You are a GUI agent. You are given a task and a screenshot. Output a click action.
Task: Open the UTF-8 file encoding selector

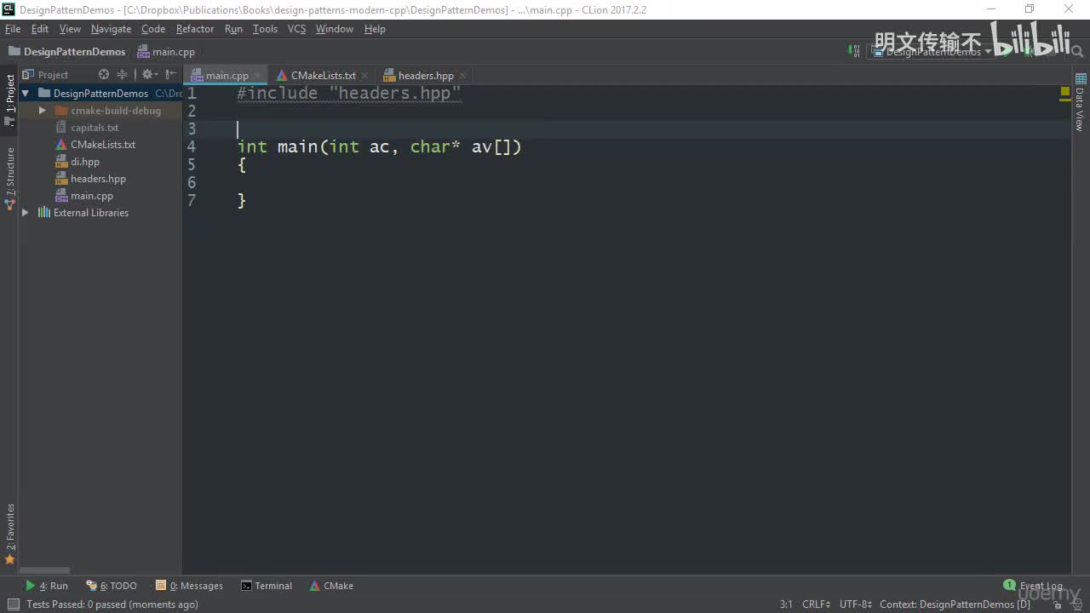[x=856, y=604]
